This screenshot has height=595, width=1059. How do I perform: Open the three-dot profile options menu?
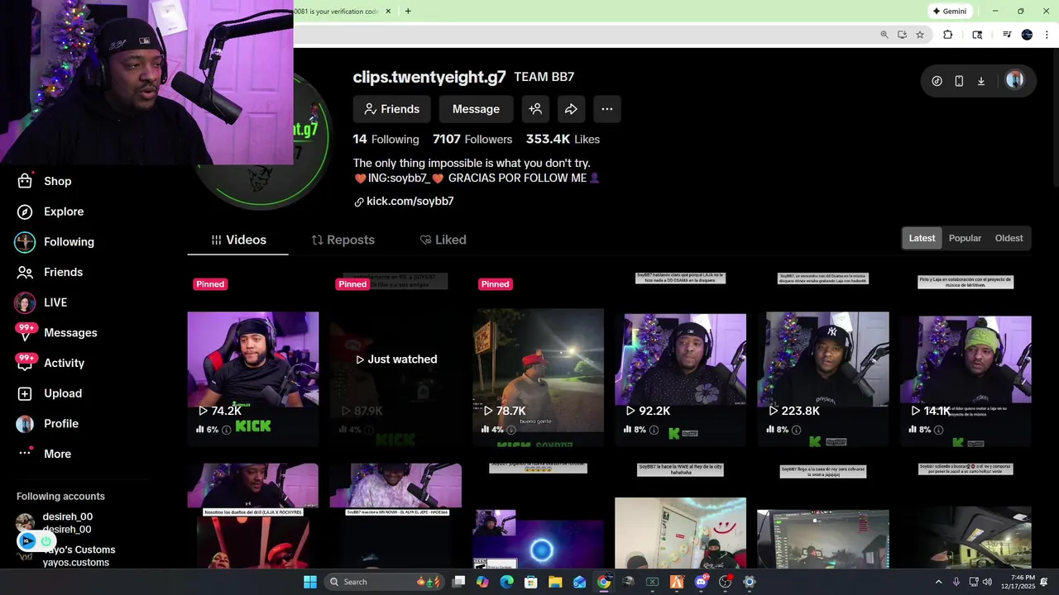tap(606, 109)
